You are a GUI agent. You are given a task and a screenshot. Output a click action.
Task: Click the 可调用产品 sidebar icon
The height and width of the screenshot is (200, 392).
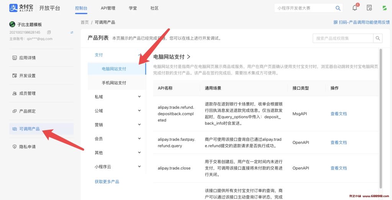(x=15, y=129)
